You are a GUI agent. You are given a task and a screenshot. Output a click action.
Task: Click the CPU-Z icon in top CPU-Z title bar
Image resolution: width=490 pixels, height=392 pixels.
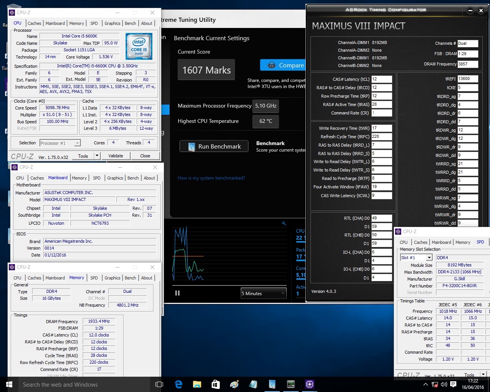click(x=12, y=12)
